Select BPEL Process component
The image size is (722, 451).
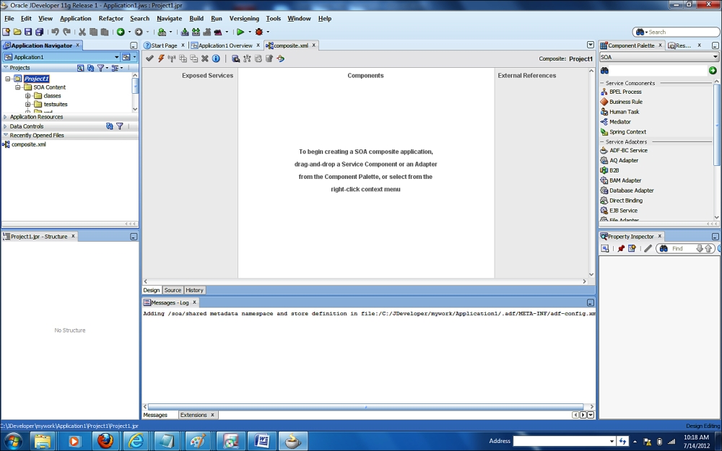pyautogui.click(x=621, y=92)
